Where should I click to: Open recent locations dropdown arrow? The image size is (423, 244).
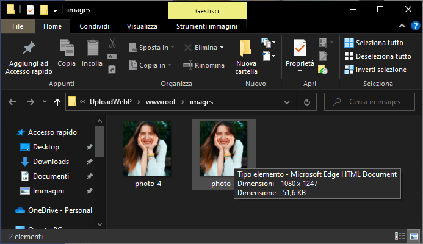(45, 102)
